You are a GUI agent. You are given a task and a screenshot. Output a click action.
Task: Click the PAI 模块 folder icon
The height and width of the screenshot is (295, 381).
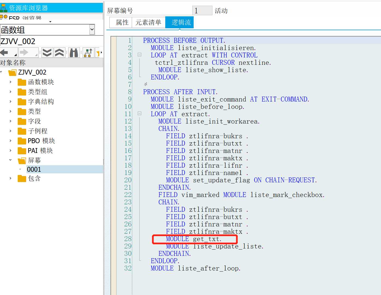[x=22, y=151]
